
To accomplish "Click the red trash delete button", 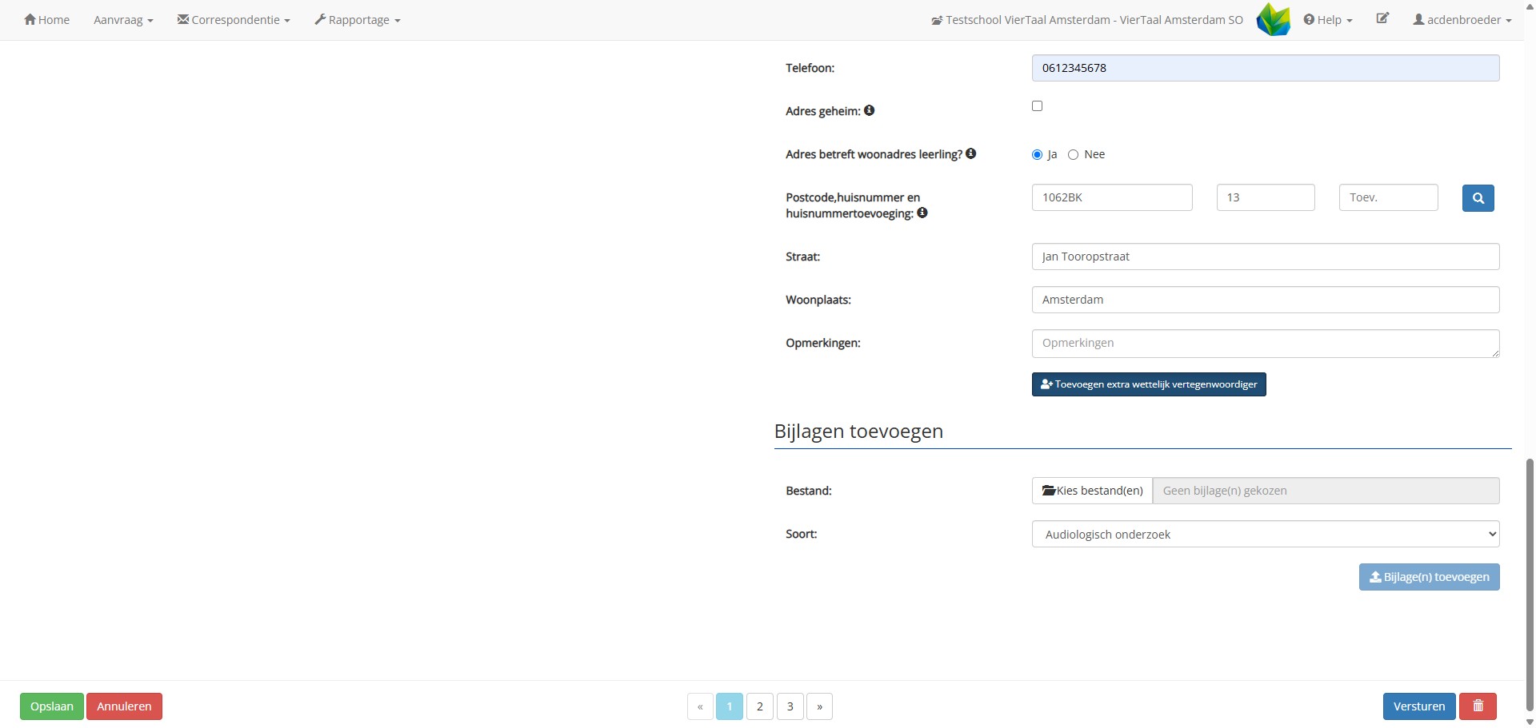I will (x=1478, y=706).
